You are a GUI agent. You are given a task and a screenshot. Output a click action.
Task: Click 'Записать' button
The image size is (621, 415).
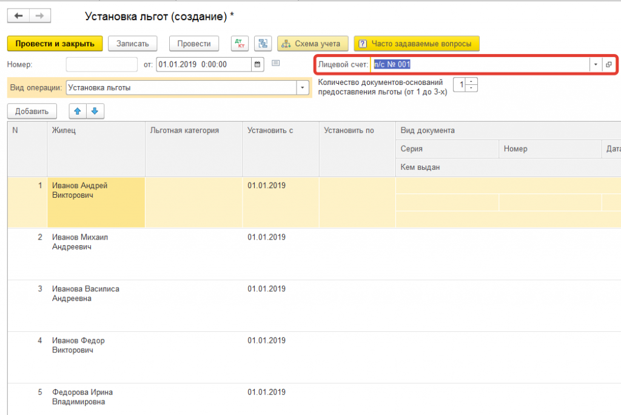point(132,44)
